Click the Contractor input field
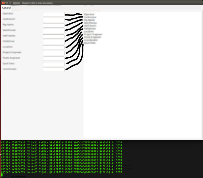Viewport: 203px width, 178px height. tap(54, 20)
